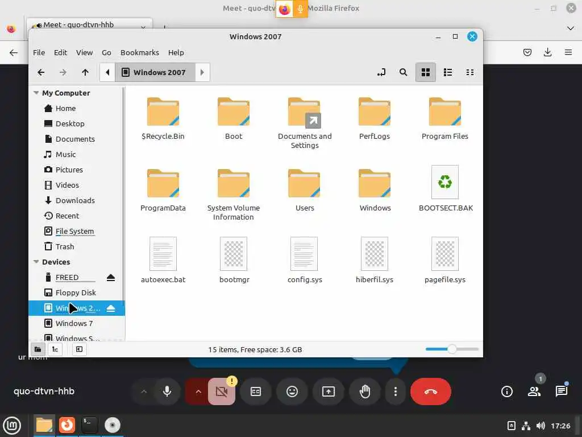Open the Help menu
The image size is (582, 437).
pos(176,52)
